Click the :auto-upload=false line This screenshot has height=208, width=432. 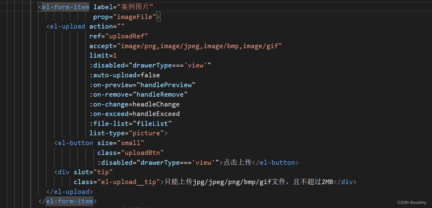pyautogui.click(x=125, y=75)
